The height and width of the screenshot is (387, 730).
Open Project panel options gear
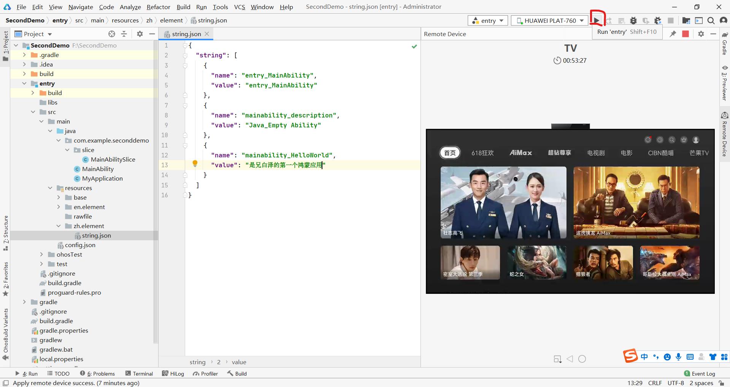tap(140, 34)
